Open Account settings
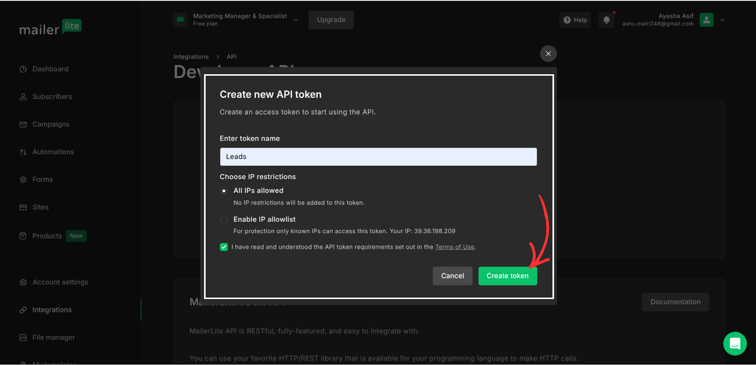 pos(60,282)
